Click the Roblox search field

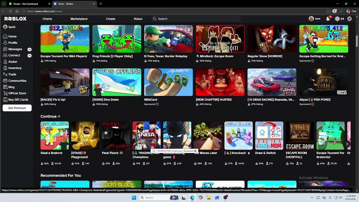196,19
